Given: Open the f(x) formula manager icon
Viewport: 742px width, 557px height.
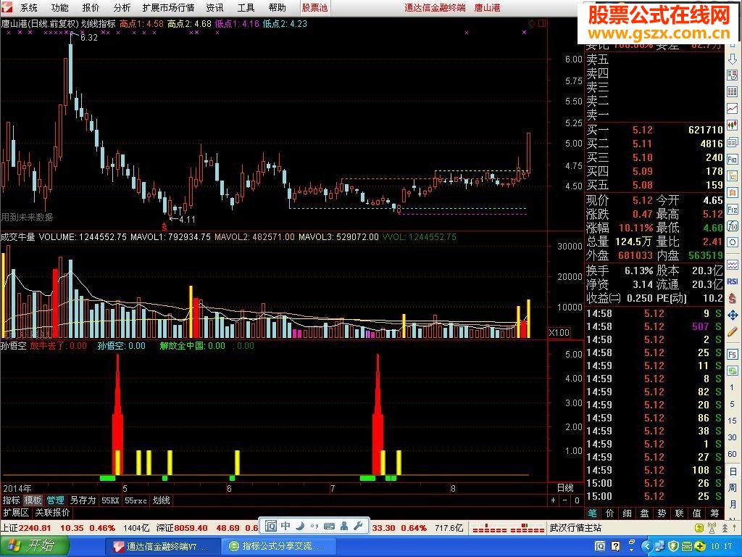Looking at the screenshot, I should pos(732,226).
